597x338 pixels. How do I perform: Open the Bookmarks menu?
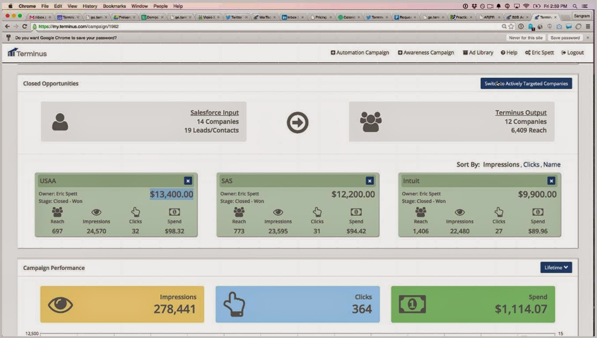coord(114,6)
